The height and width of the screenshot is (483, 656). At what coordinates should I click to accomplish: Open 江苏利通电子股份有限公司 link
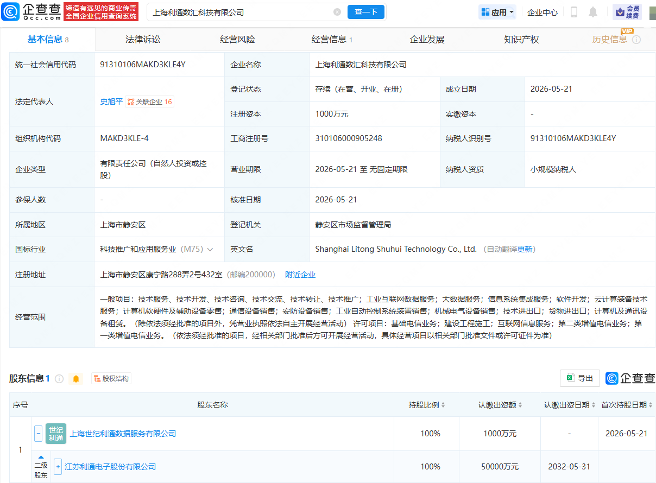click(110, 467)
